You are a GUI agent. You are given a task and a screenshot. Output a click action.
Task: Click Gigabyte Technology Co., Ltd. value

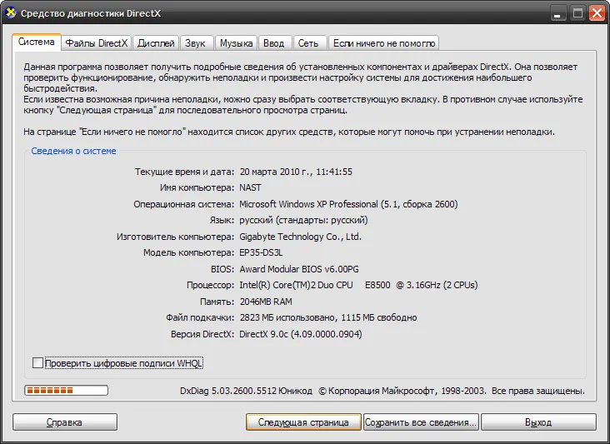pyautogui.click(x=300, y=237)
